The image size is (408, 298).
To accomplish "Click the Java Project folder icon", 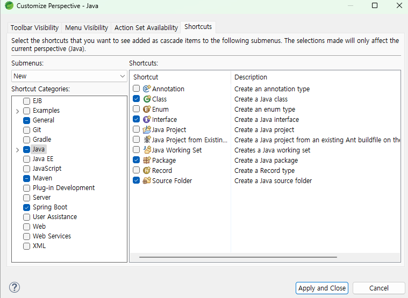I will click(x=147, y=129).
